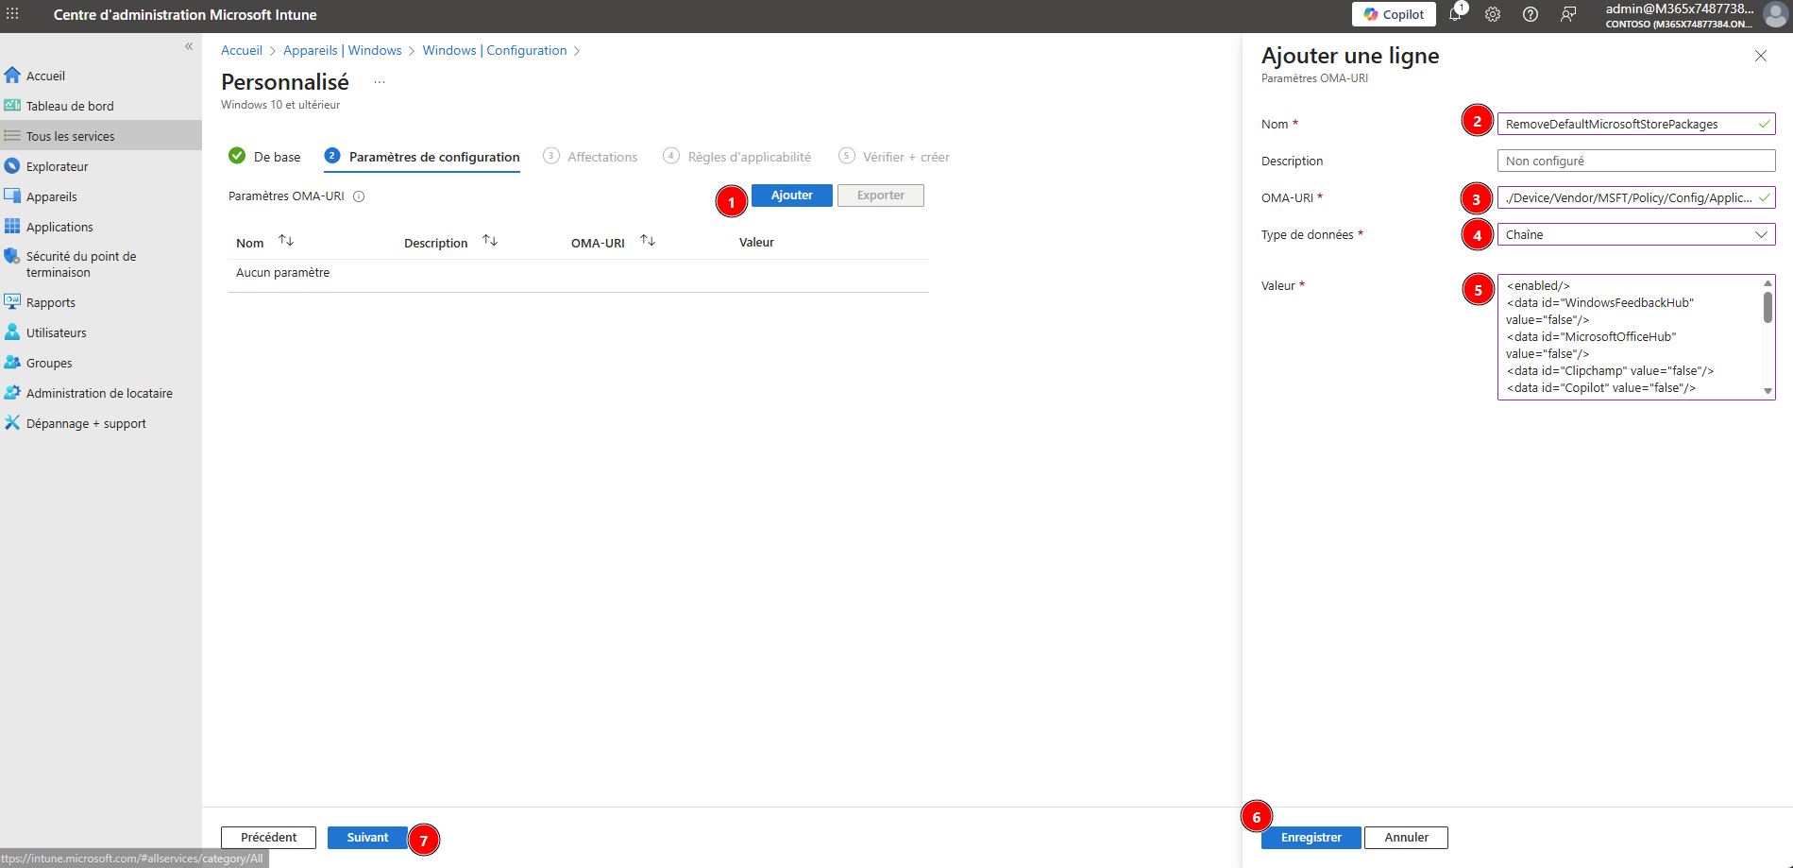The image size is (1793, 868).
Task: Go to Règles d'applicabilité step tab
Action: (x=737, y=157)
